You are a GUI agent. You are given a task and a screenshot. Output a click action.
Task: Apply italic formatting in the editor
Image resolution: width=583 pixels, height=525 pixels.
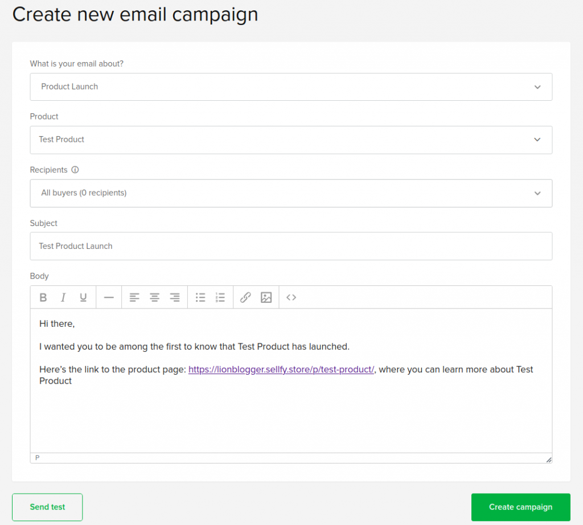click(x=63, y=297)
